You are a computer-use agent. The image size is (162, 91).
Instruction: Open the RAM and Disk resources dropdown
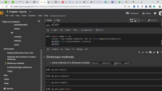(x=143, y=20)
